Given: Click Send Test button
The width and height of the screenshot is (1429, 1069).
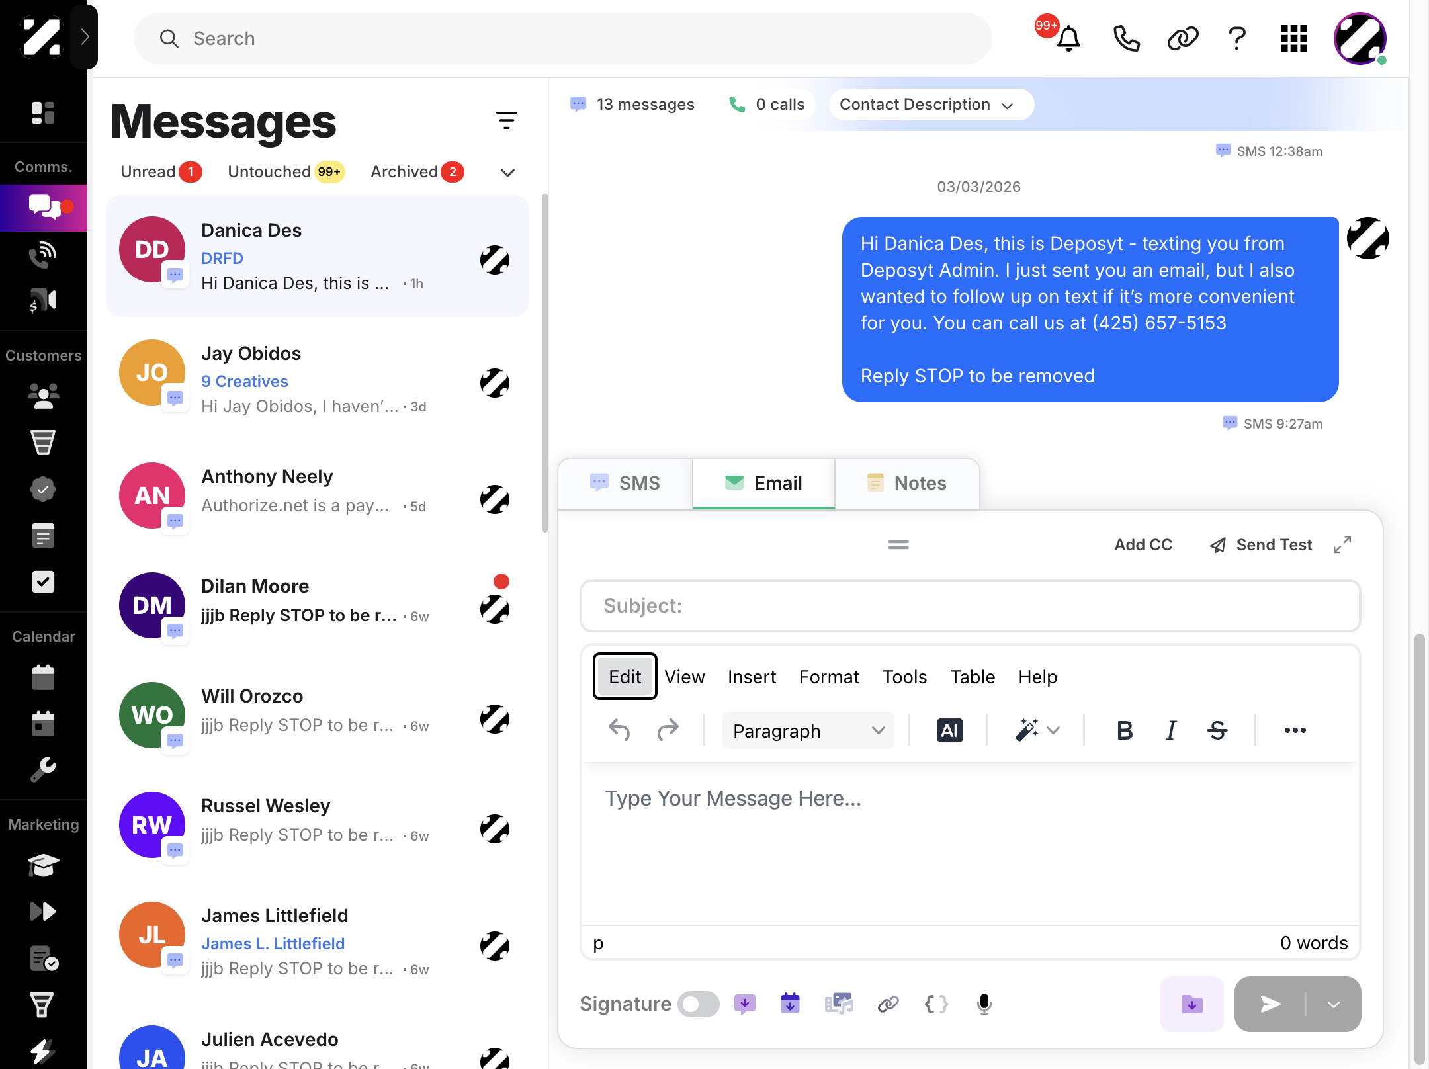Looking at the screenshot, I should (x=1261, y=544).
